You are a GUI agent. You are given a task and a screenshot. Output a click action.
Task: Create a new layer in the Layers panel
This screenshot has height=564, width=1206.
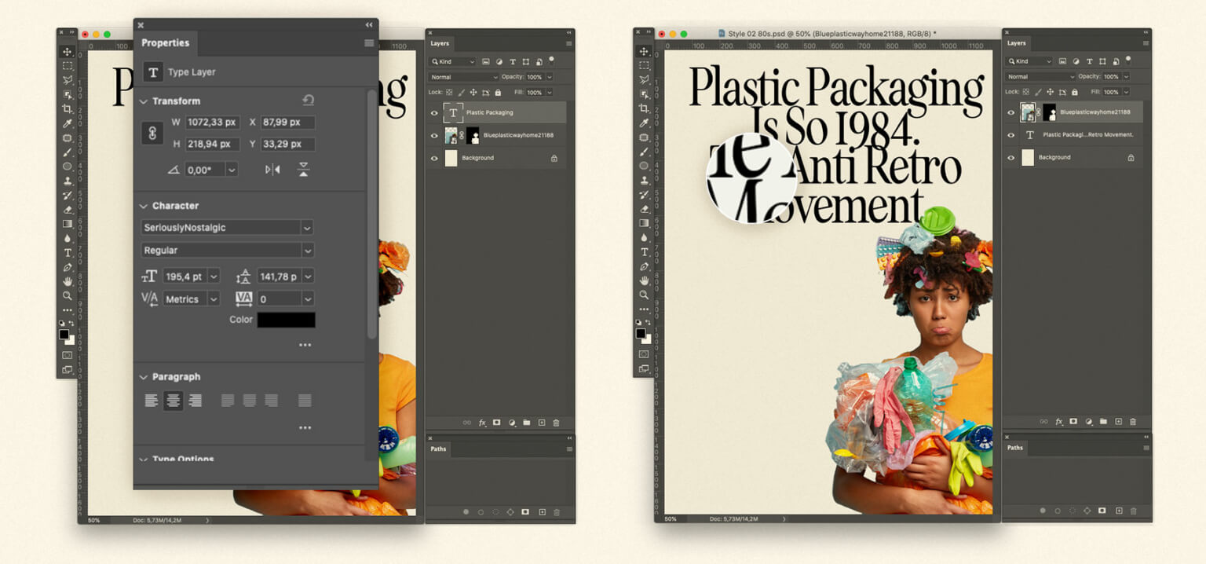(x=540, y=422)
